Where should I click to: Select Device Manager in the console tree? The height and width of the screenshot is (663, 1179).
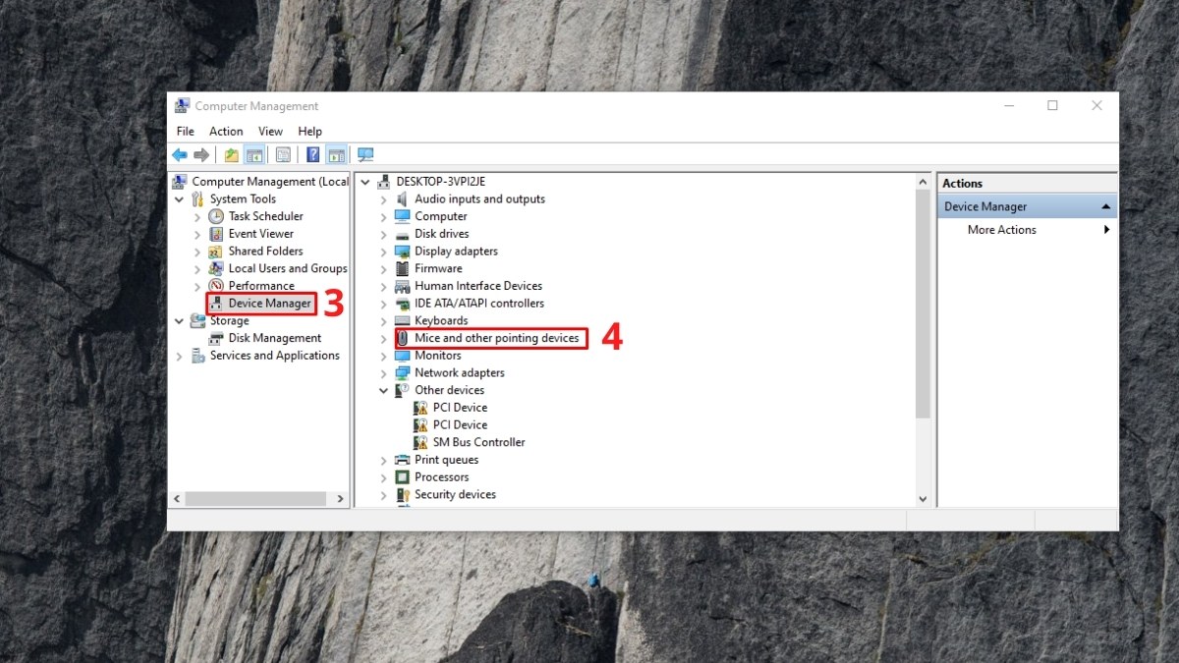[269, 304]
